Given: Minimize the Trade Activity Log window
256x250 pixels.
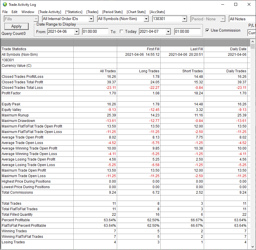Looking at the screenshot, I should 223,4.
